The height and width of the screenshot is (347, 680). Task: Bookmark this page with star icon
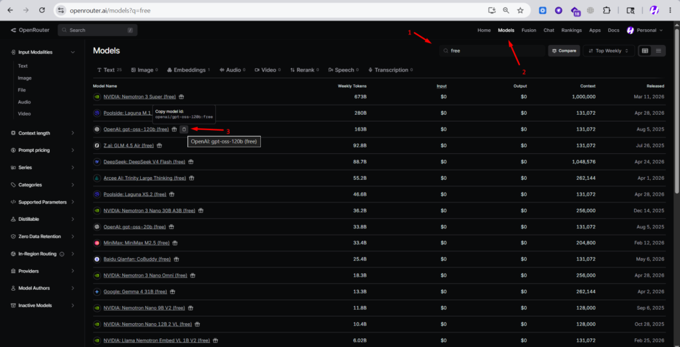tap(520, 10)
